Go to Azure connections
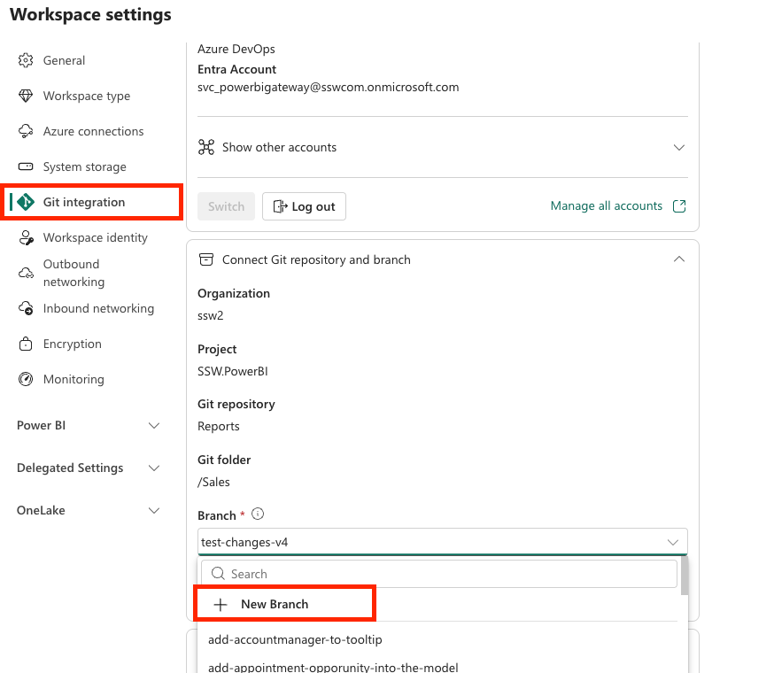774x673 pixels. coord(93,131)
